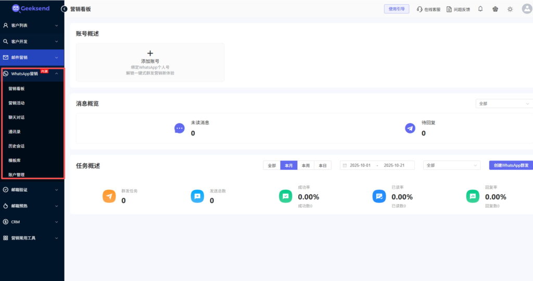Click the Geeksend logo
The height and width of the screenshot is (281, 533).
pyautogui.click(x=32, y=8)
